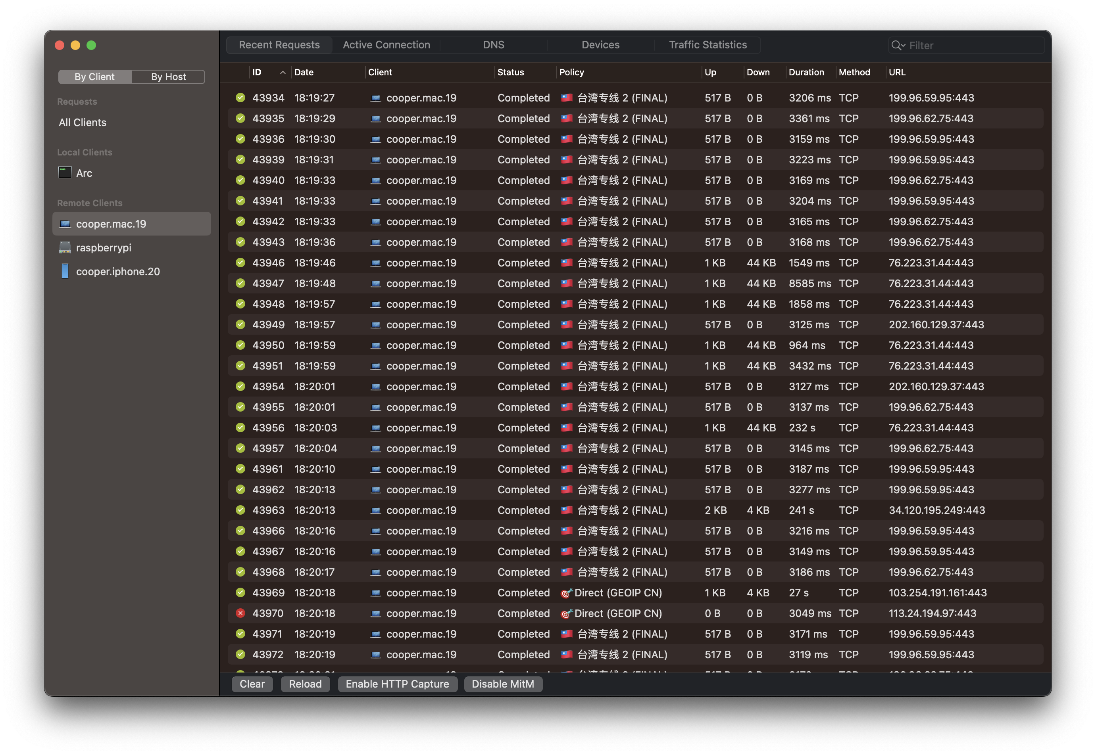Viewport: 1096px width, 755px height.
Task: Disable MitM with bottom button
Action: [x=503, y=684]
